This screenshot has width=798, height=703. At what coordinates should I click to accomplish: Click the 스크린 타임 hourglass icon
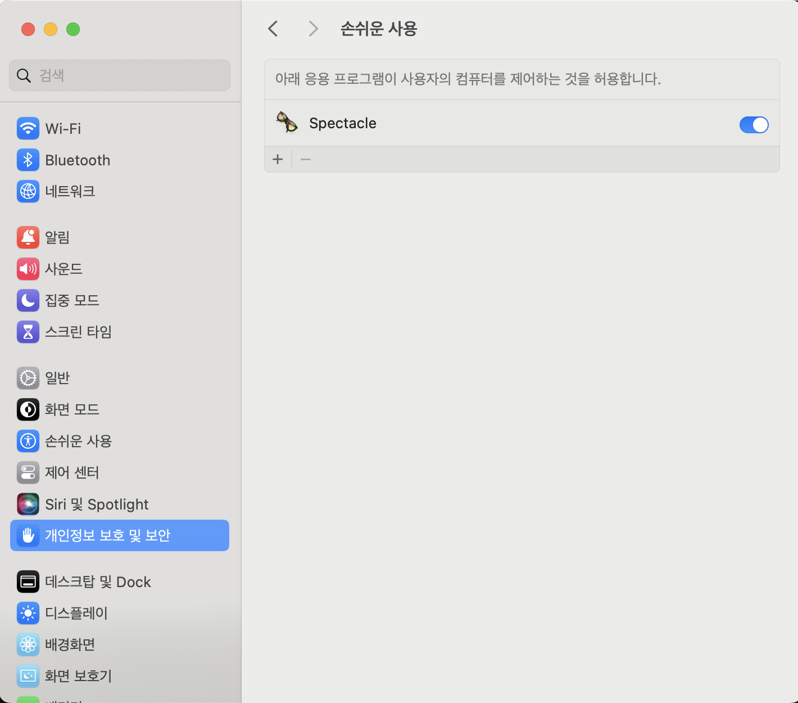pos(28,332)
